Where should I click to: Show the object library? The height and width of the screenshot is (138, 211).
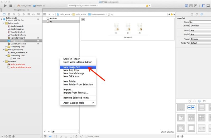pos(199,101)
